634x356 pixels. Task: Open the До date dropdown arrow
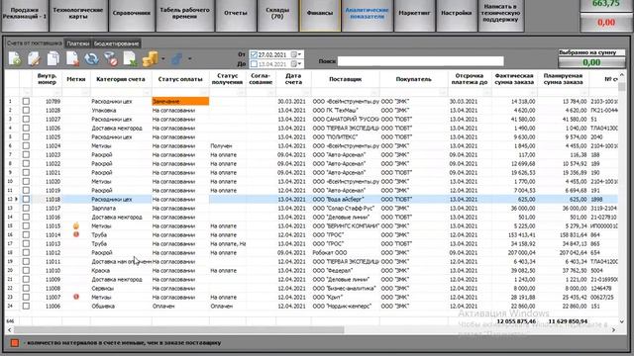tap(299, 63)
